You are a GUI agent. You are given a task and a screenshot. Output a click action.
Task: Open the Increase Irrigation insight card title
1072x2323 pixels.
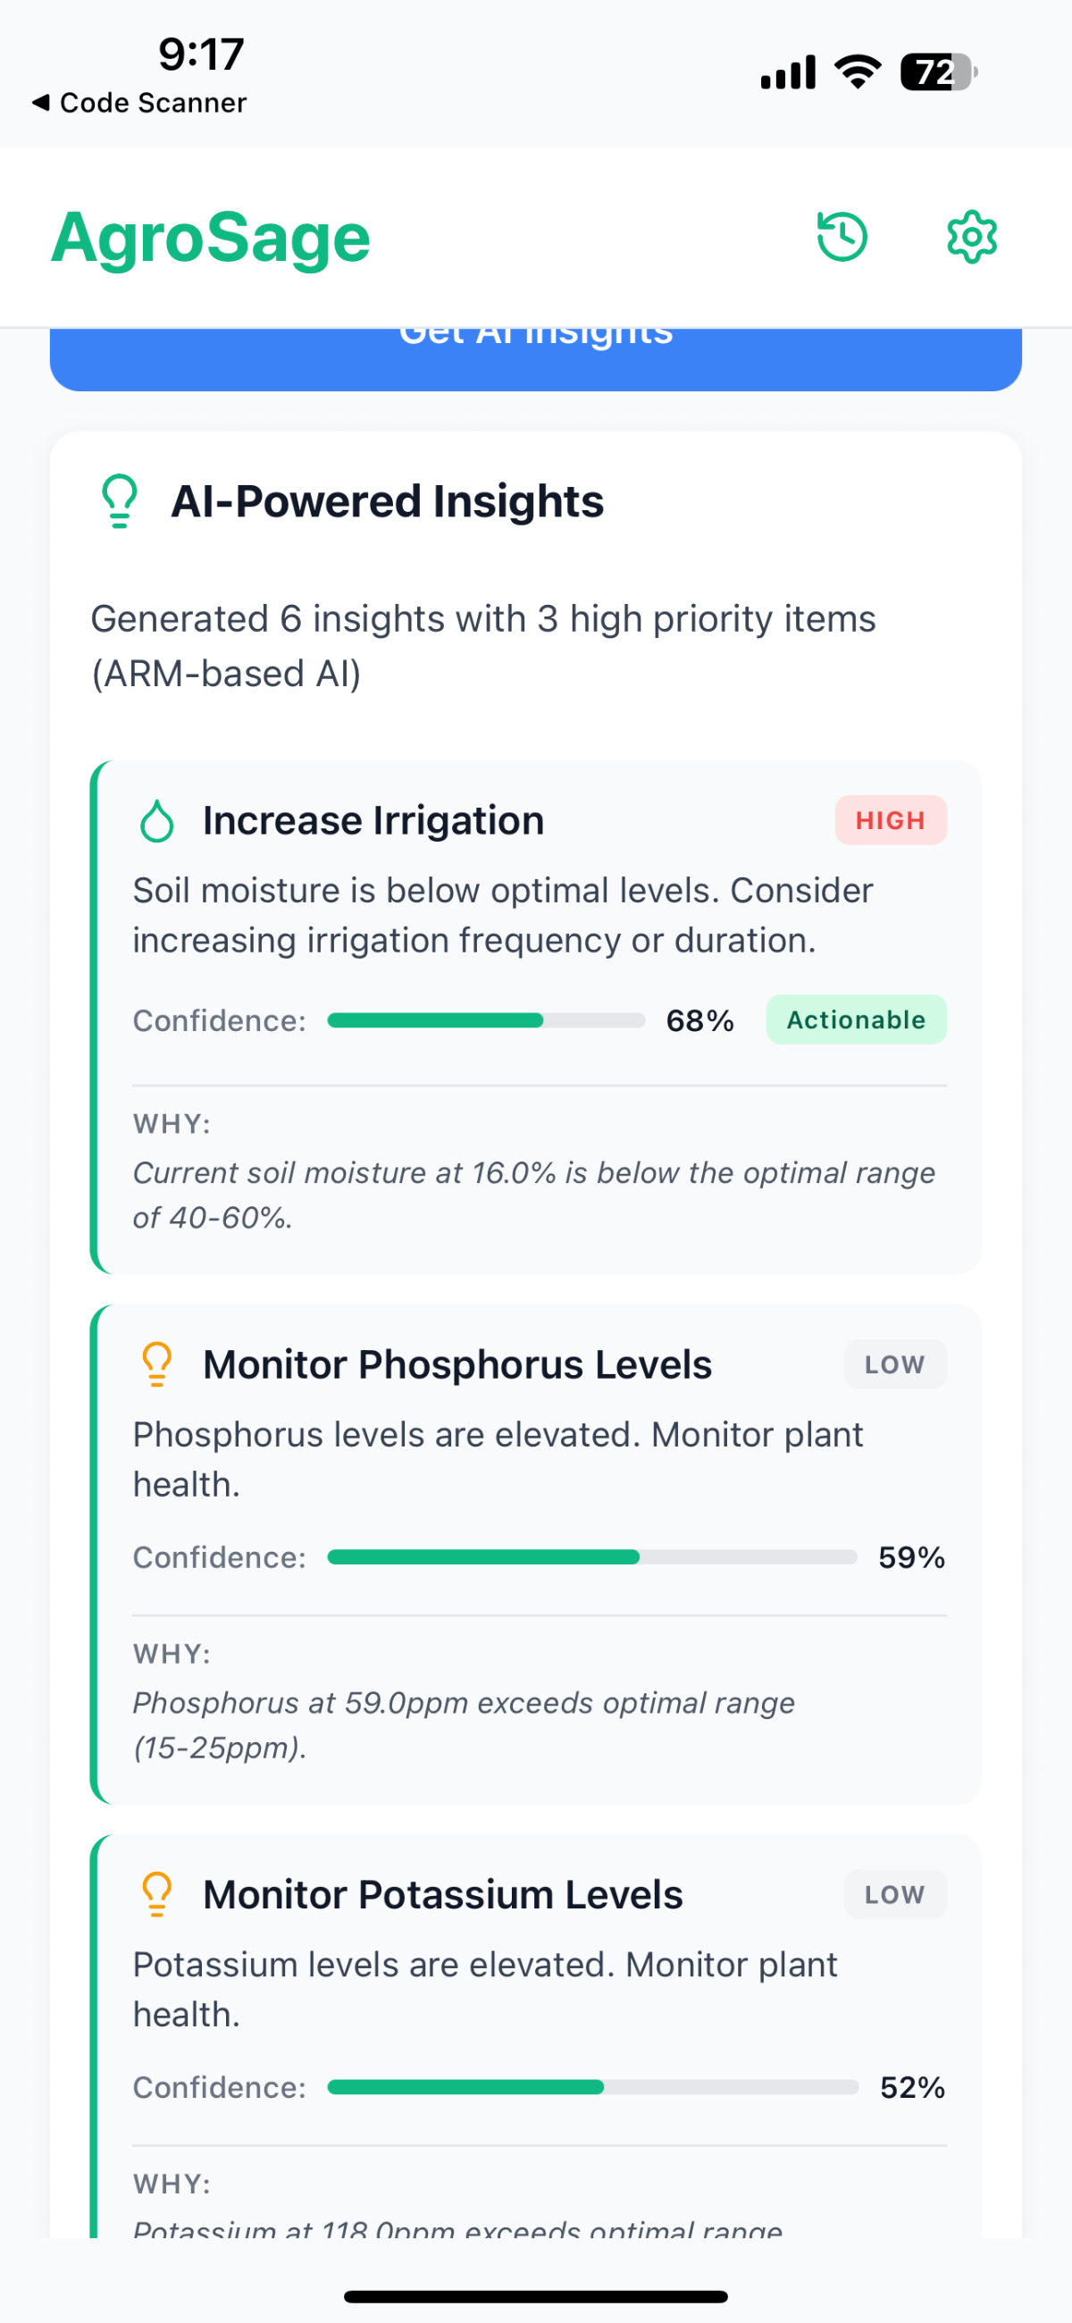pos(373,821)
